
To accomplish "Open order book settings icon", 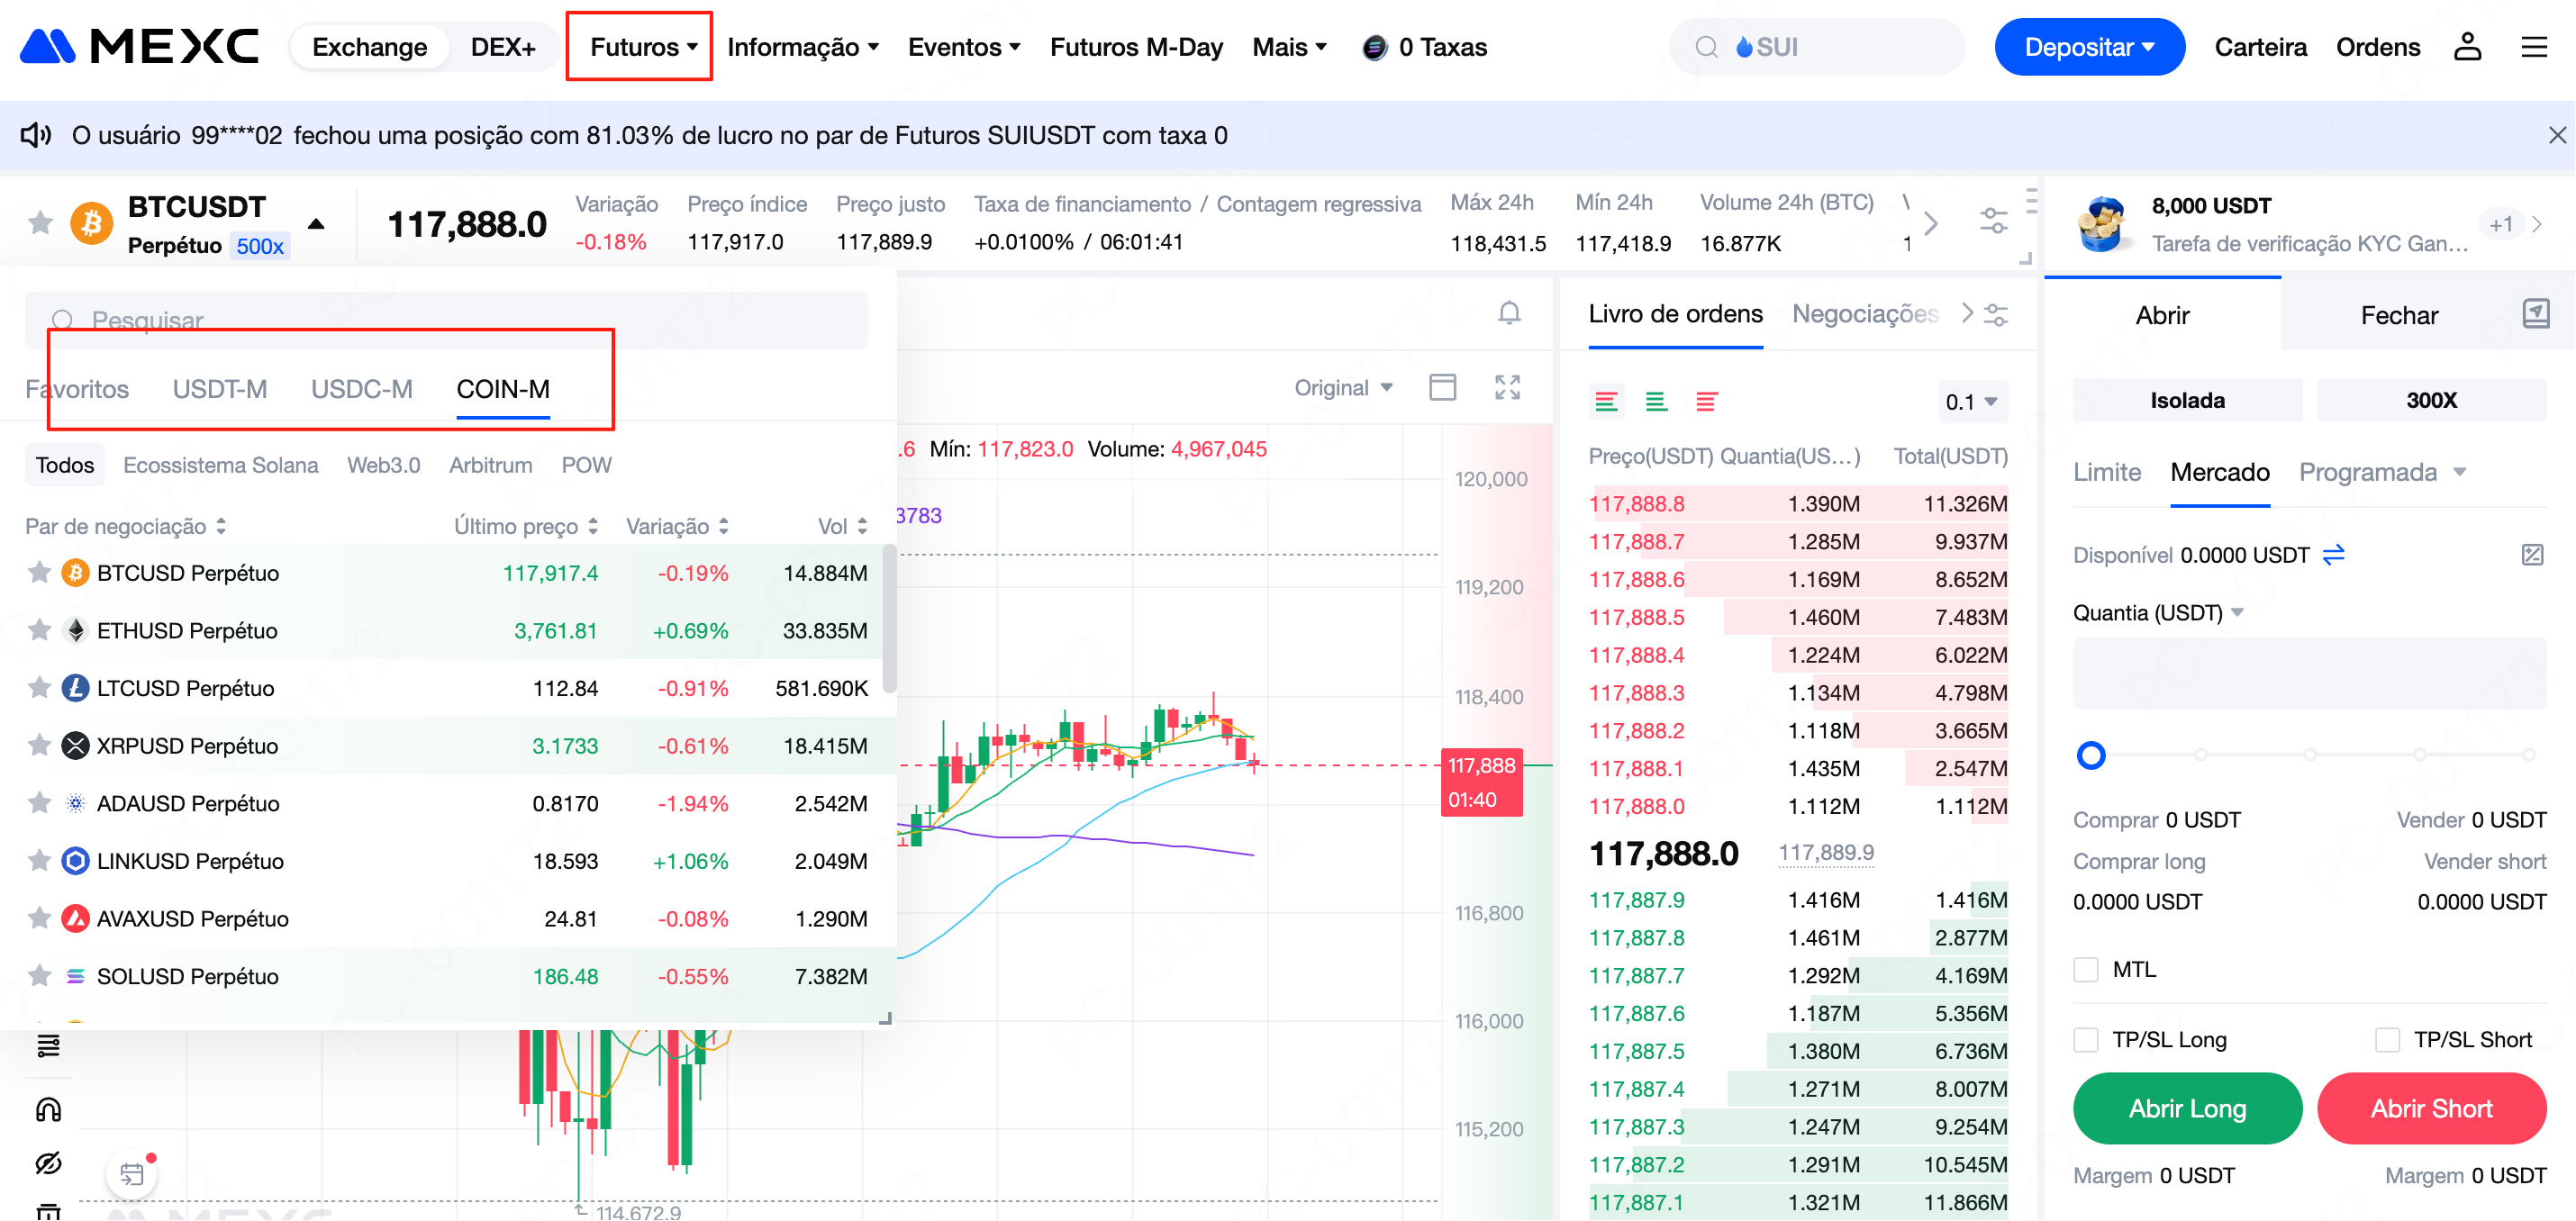I will [x=1996, y=315].
